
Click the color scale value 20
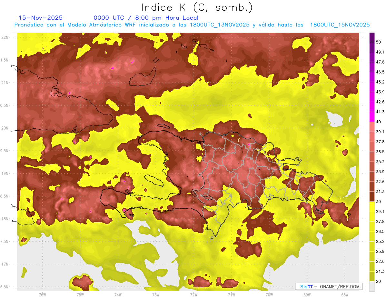(x=379, y=281)
